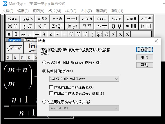
Task: Open the fraction and radical templates palette
Action: click(28, 26)
